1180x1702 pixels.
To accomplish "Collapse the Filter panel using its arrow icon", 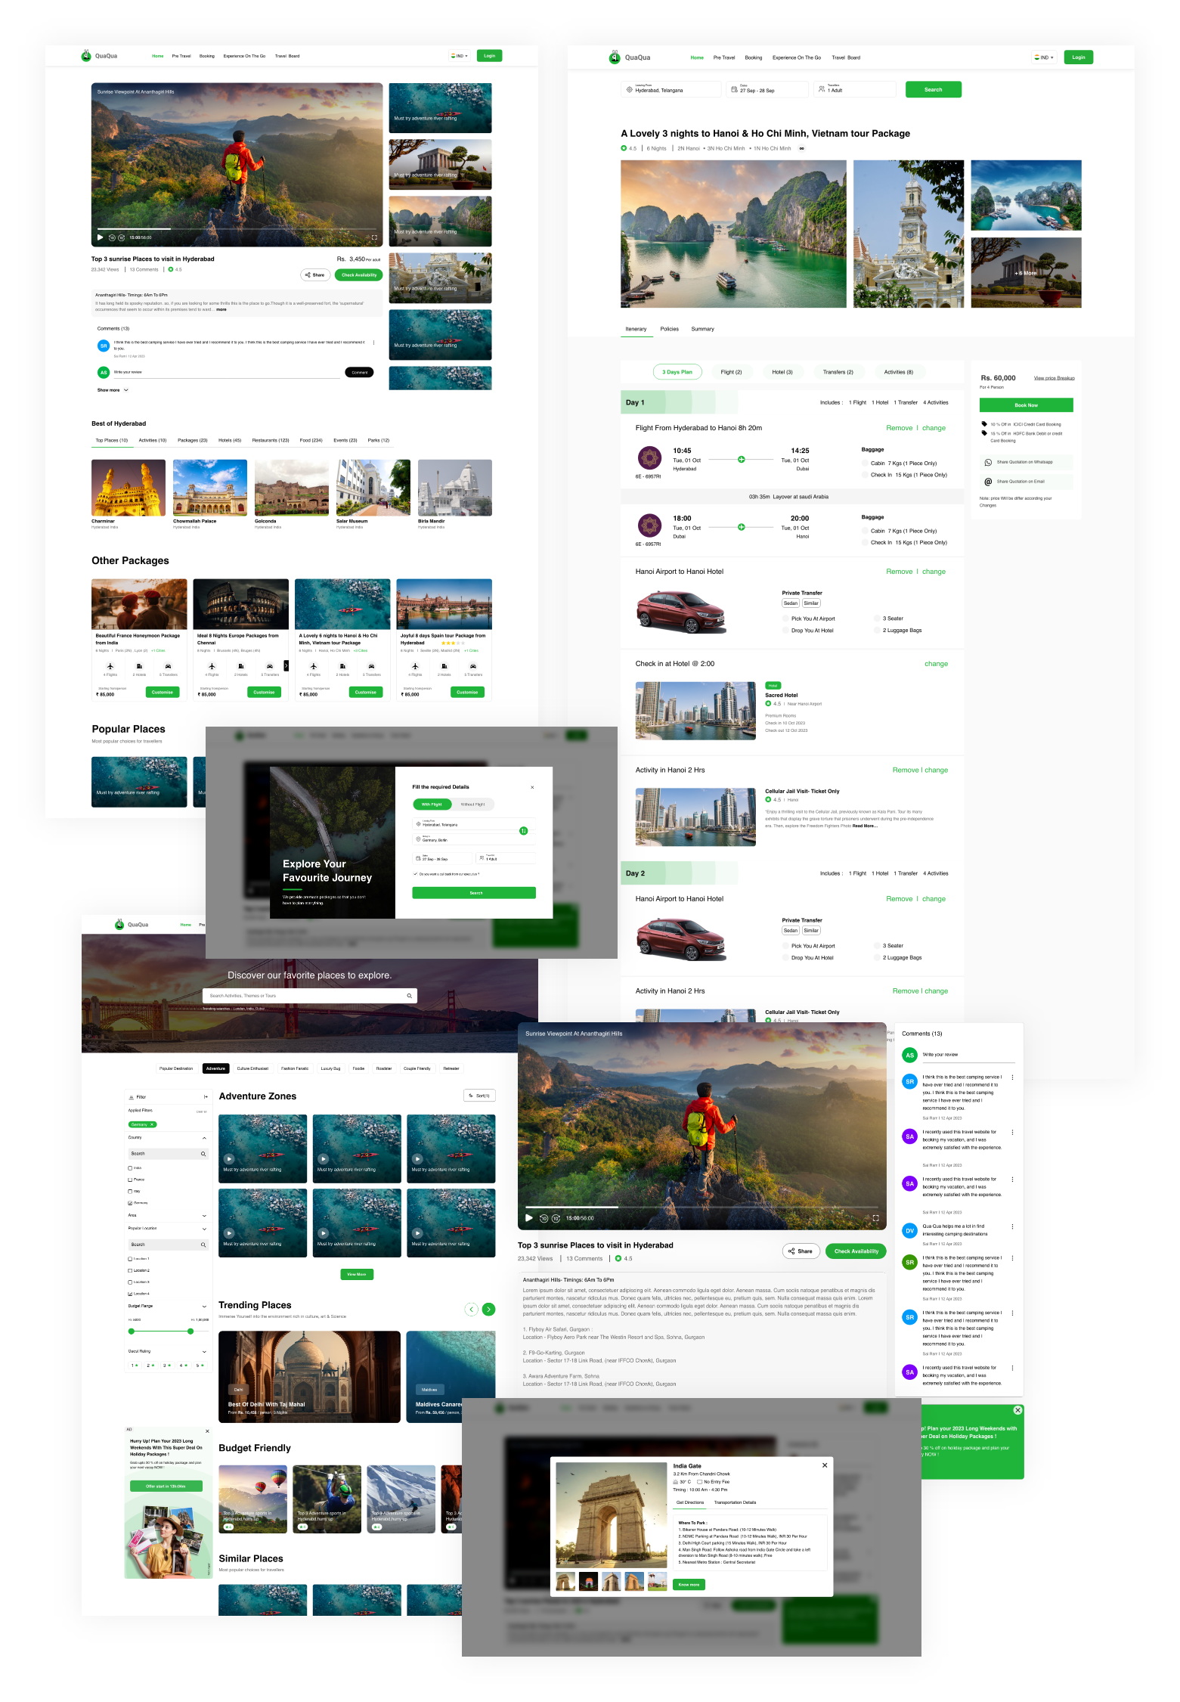I will coord(206,1097).
